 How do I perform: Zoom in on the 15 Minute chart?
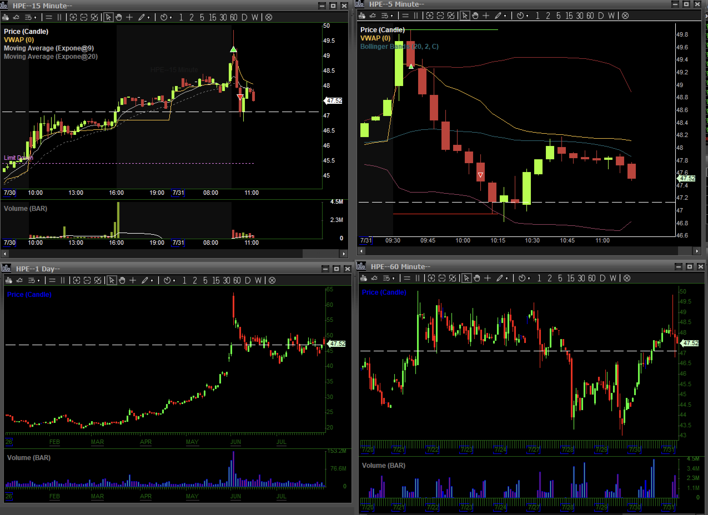point(73,17)
